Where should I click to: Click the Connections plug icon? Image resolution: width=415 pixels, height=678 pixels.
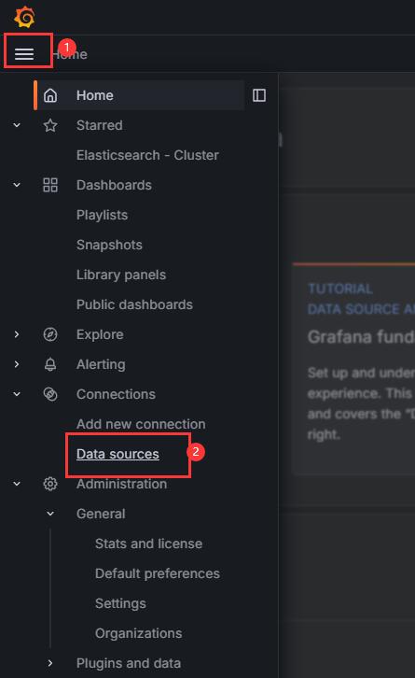tap(50, 394)
